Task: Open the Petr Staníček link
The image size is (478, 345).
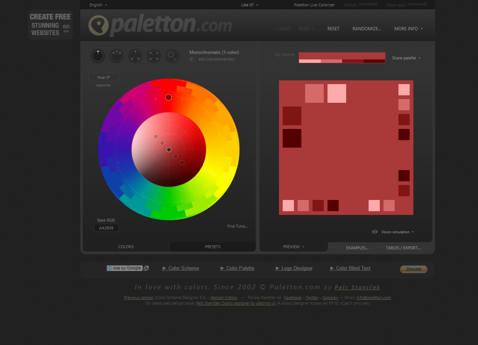Action: coord(357,287)
